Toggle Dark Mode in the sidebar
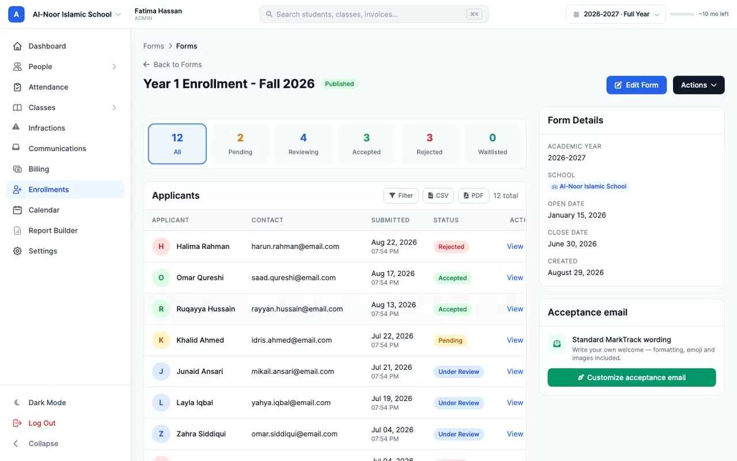 point(65,403)
